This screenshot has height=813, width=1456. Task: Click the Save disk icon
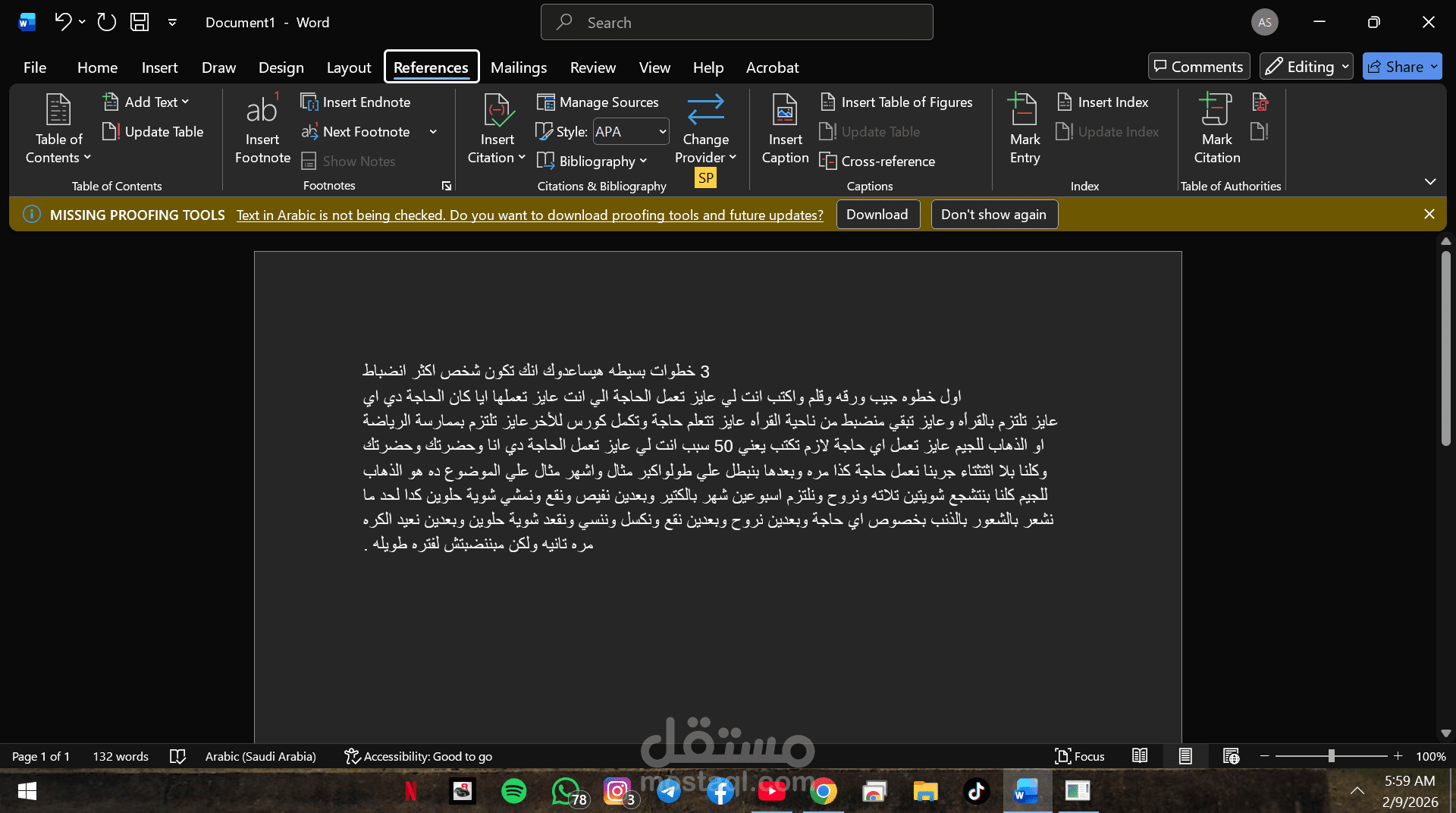pos(140,22)
